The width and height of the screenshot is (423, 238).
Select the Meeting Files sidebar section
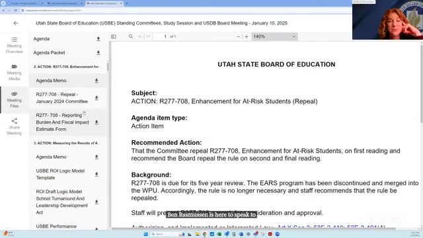click(x=15, y=100)
